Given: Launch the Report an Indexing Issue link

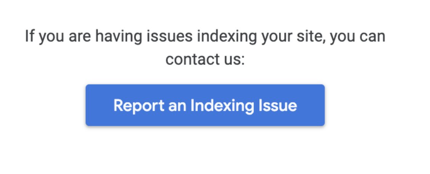Looking at the screenshot, I should [x=205, y=105].
